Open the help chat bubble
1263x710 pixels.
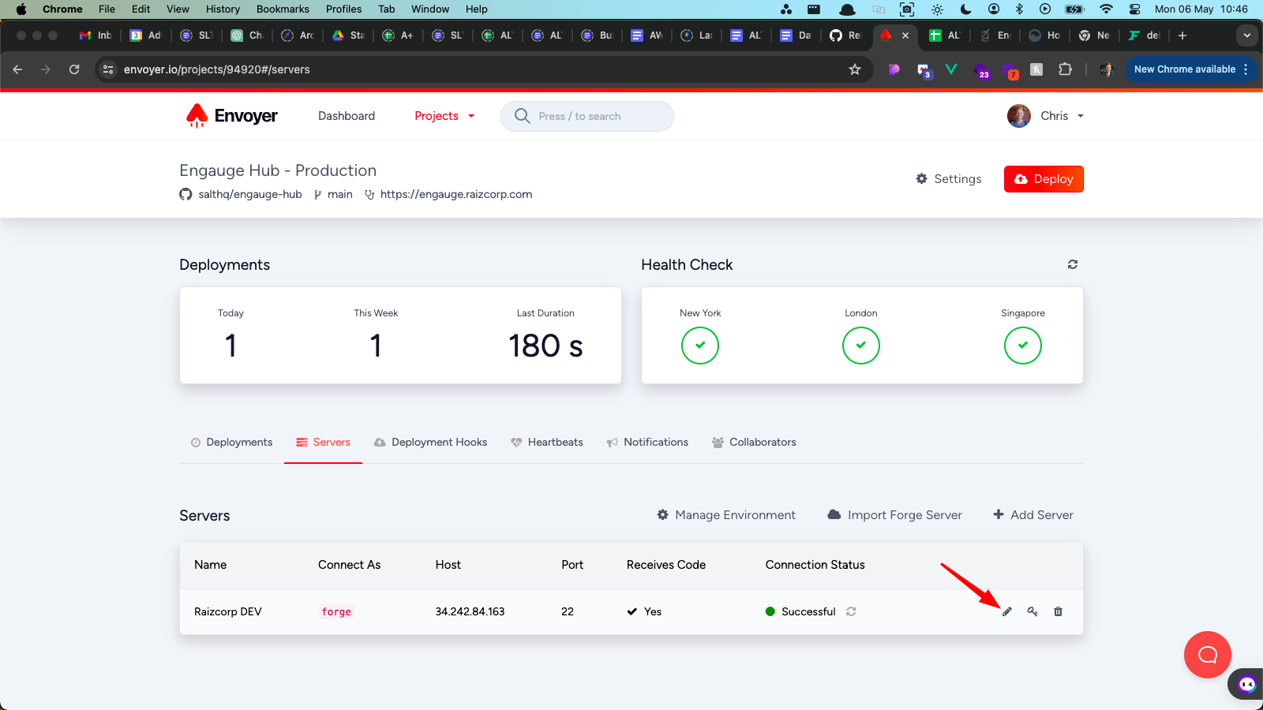click(1207, 654)
